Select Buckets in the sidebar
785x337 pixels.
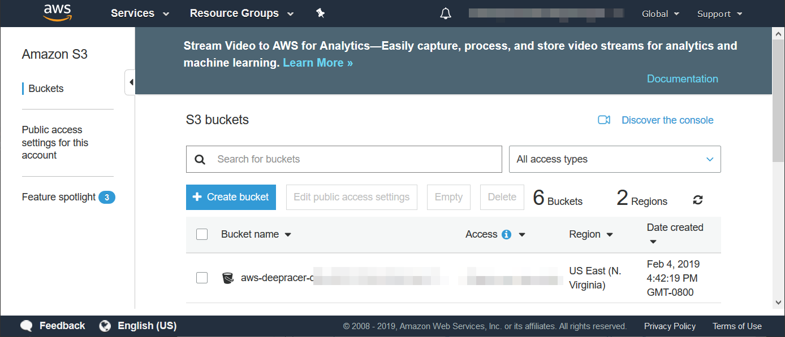(46, 89)
